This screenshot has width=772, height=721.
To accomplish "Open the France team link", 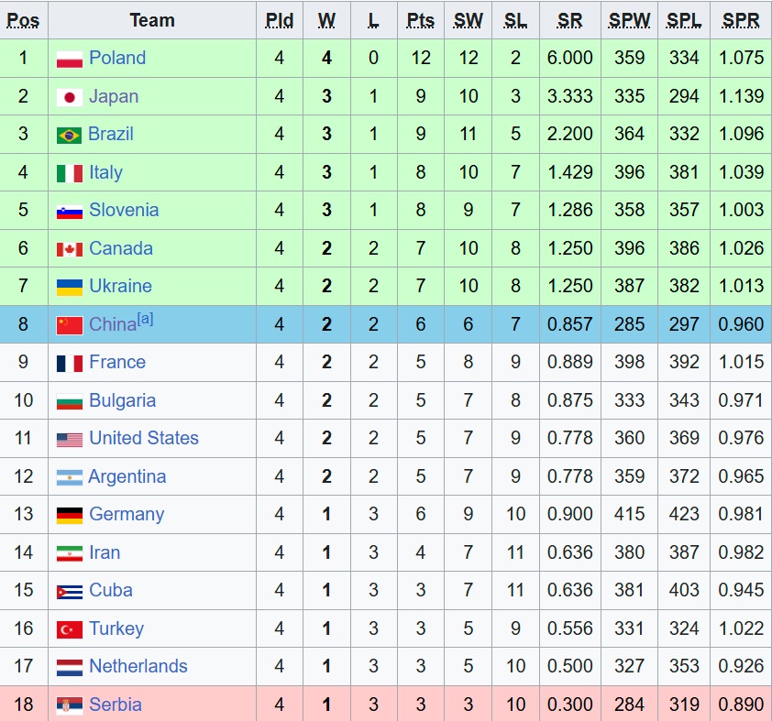I will point(117,362).
